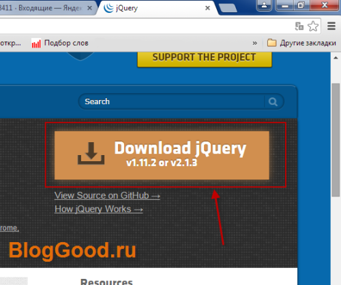
Task: Open the Support the Project button
Action: coord(205,59)
